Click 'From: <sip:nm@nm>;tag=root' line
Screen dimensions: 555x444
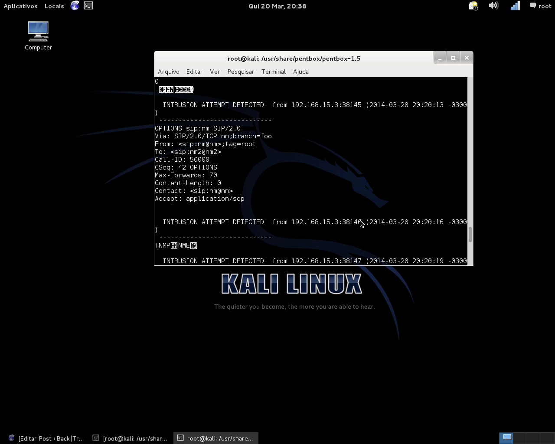coord(206,144)
